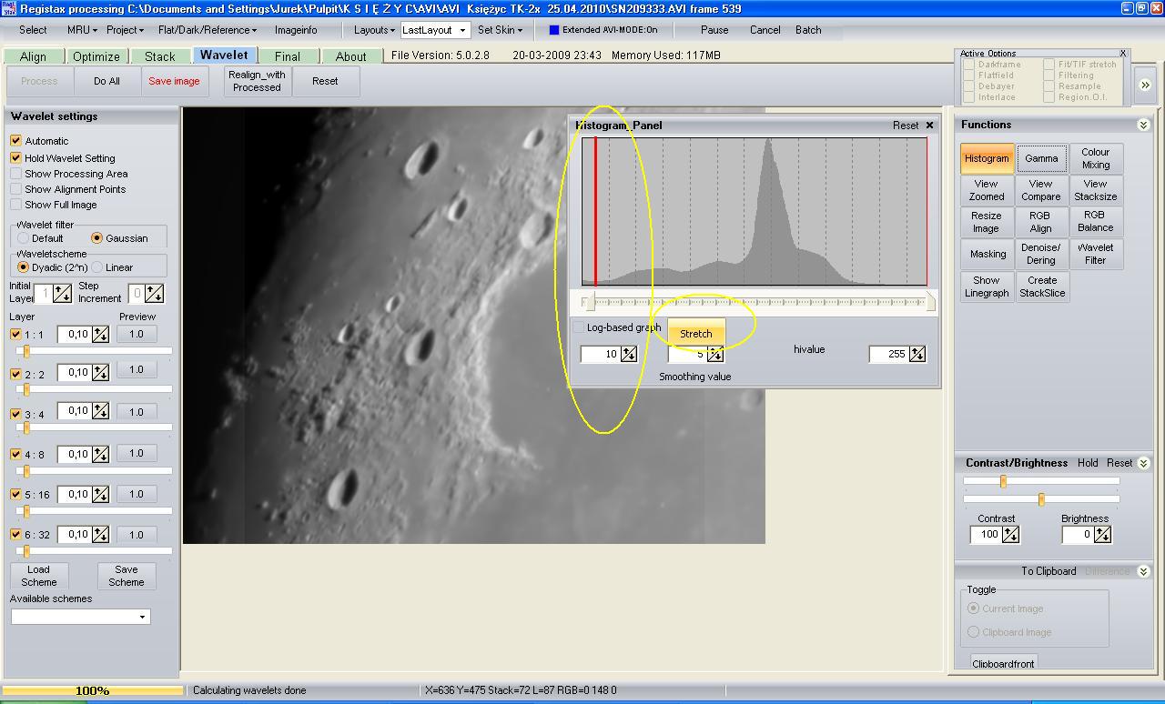Click the Initial Layer spinner arrows

(x=62, y=293)
